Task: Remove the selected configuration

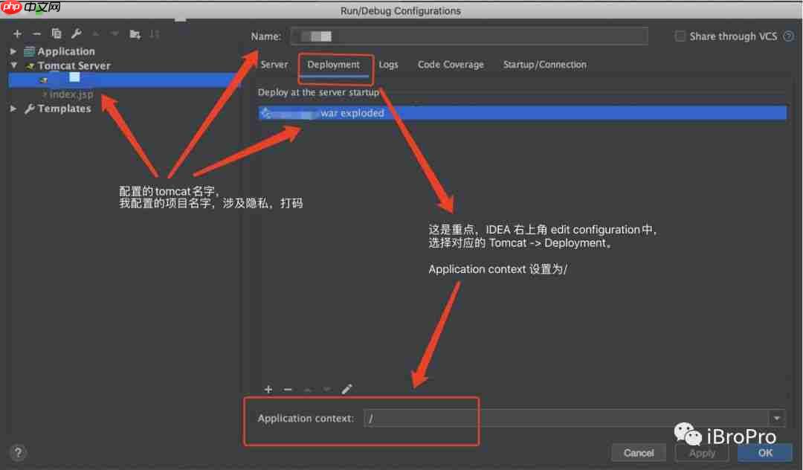Action: pyautogui.click(x=36, y=33)
